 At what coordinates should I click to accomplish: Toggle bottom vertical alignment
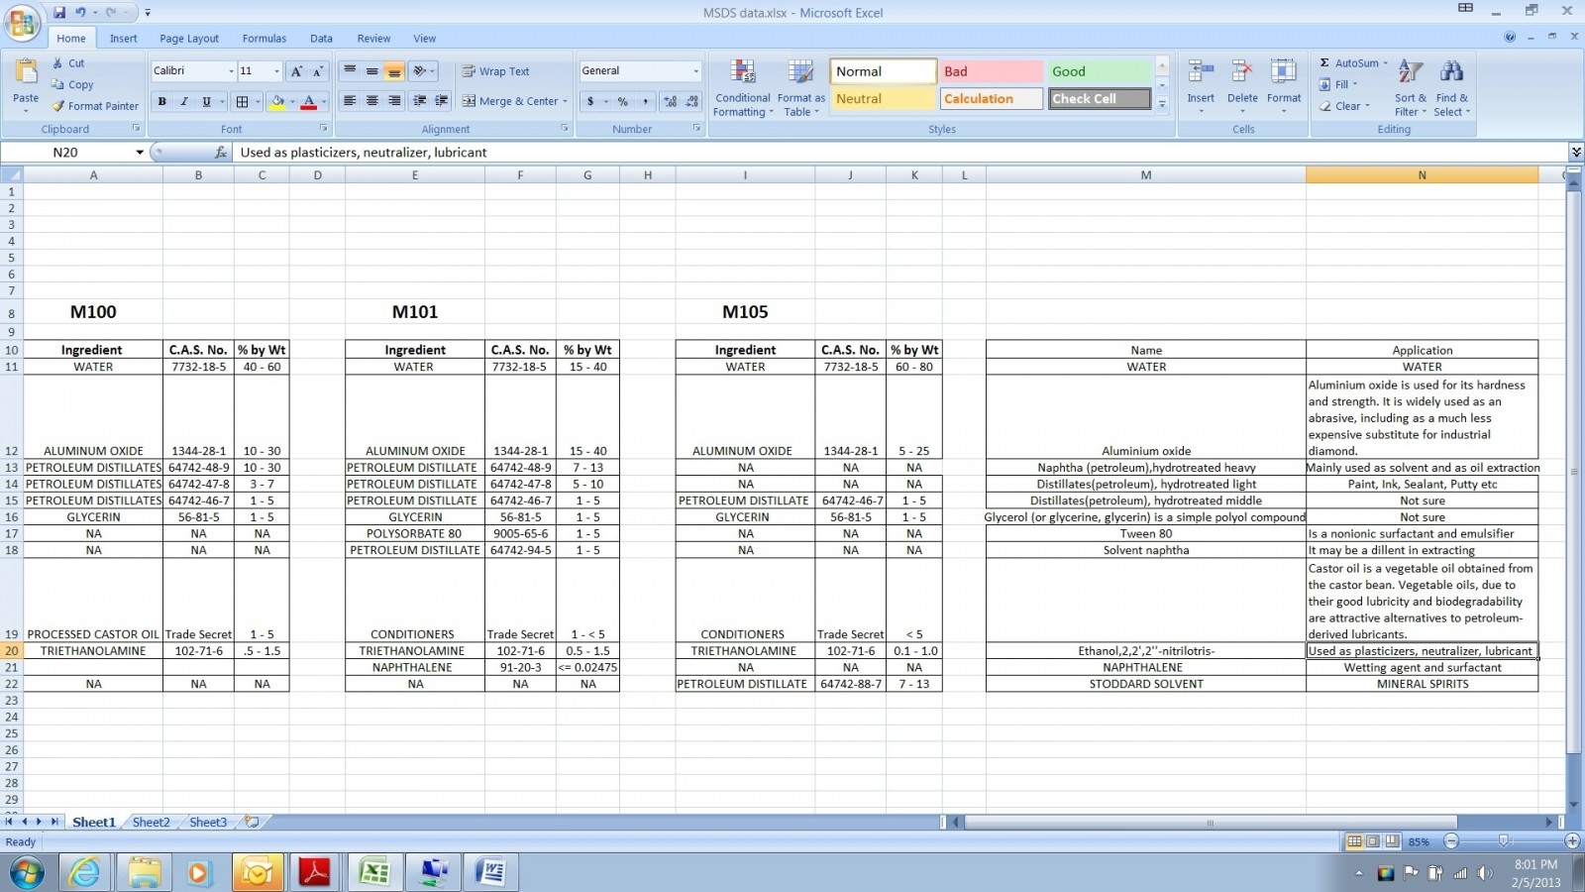click(394, 71)
